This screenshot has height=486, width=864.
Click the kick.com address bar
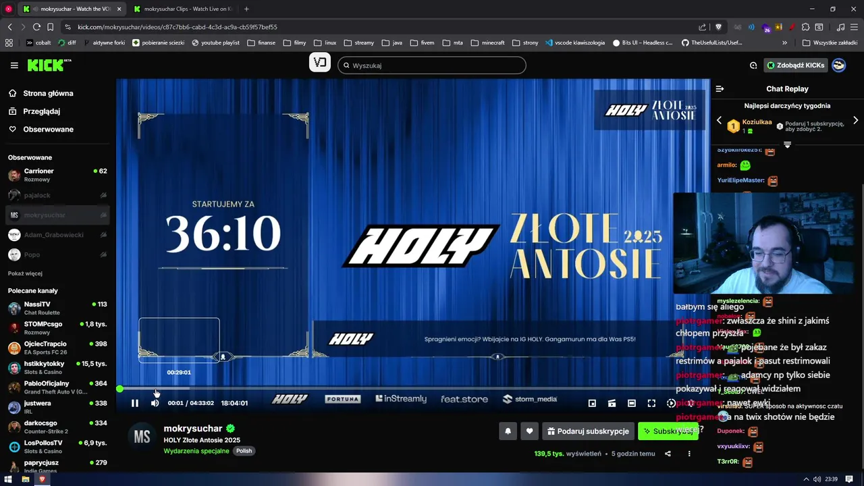[378, 27]
